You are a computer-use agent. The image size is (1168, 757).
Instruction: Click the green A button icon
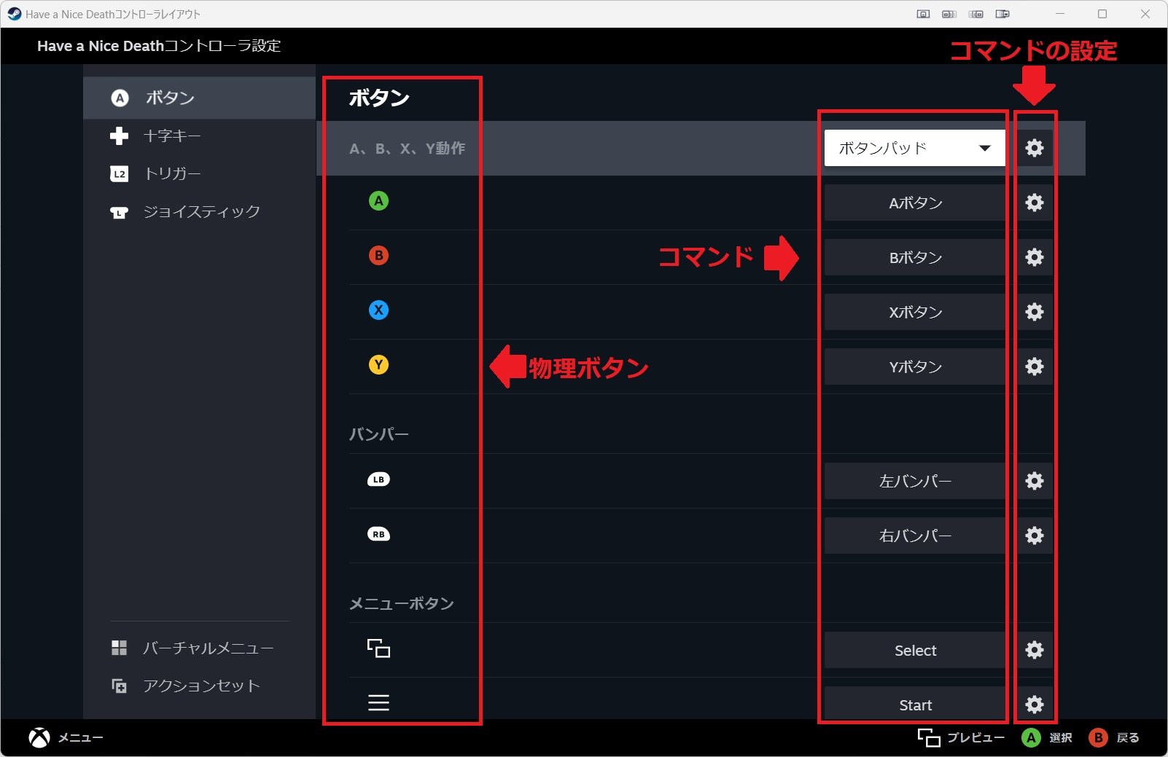378,201
